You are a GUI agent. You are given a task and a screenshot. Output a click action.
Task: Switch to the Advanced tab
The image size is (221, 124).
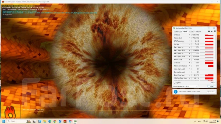pos(191,32)
